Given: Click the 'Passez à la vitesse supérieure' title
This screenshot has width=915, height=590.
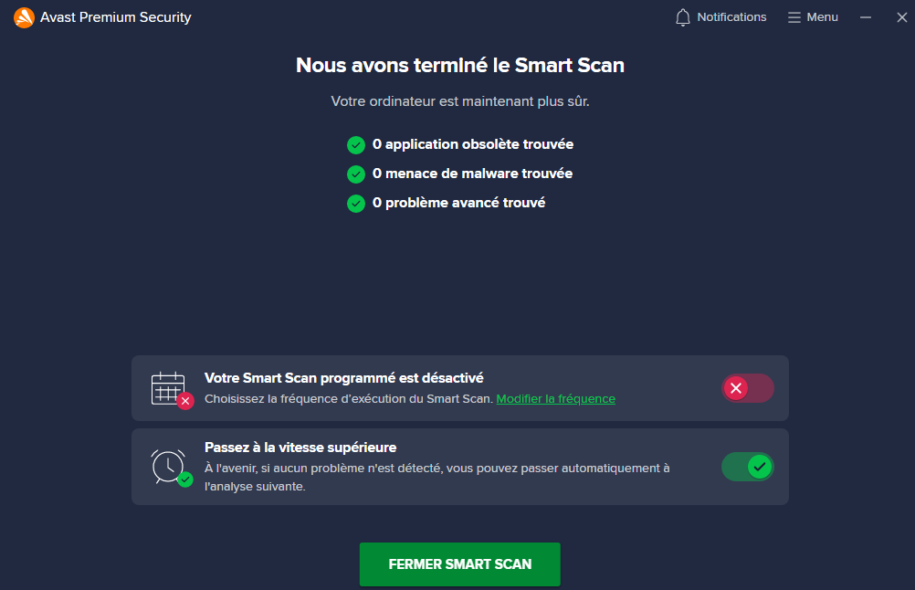Looking at the screenshot, I should click(300, 448).
